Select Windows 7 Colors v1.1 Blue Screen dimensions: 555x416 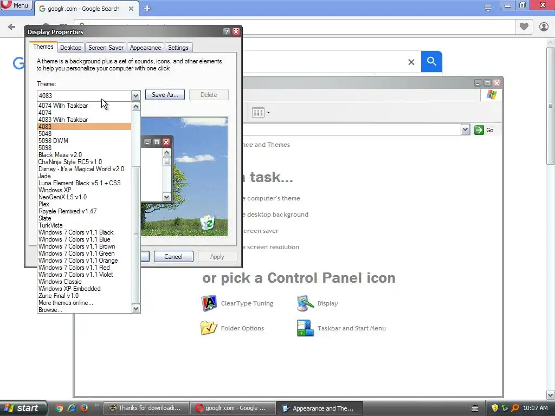tap(84, 239)
